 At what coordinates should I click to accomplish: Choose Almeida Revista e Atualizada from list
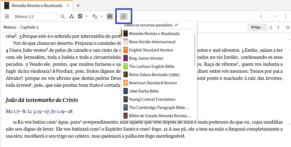point(158,34)
